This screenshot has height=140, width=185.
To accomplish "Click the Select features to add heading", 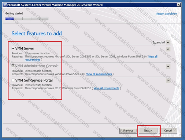I will (x=37, y=33).
